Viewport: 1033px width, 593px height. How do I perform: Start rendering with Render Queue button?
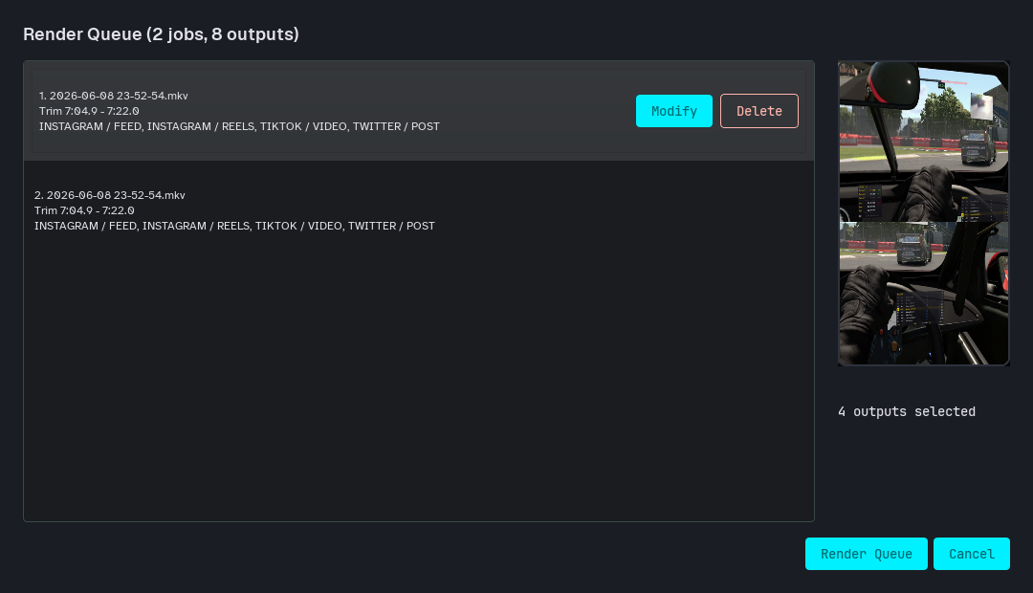(867, 554)
